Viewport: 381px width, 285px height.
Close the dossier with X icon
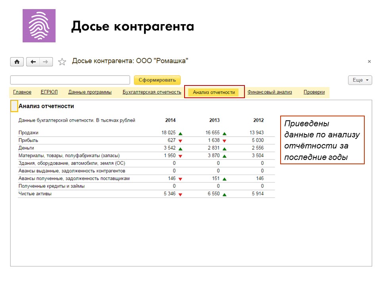369,62
